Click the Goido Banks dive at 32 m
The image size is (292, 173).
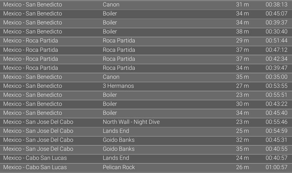pos(119,140)
